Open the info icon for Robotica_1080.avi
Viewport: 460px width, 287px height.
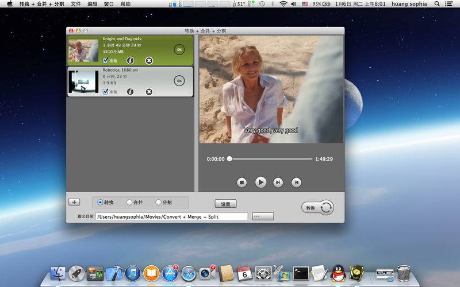pyautogui.click(x=131, y=91)
